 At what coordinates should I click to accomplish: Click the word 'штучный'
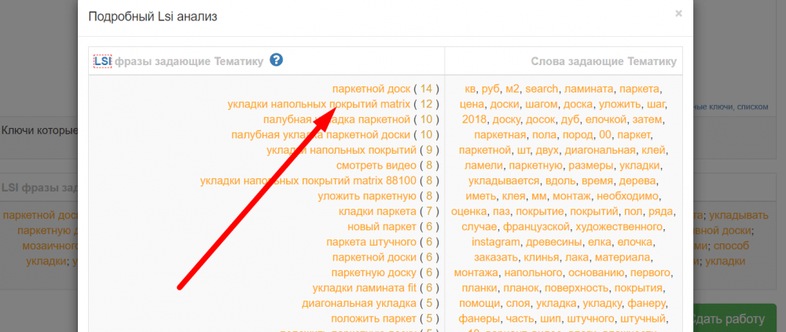click(643, 319)
